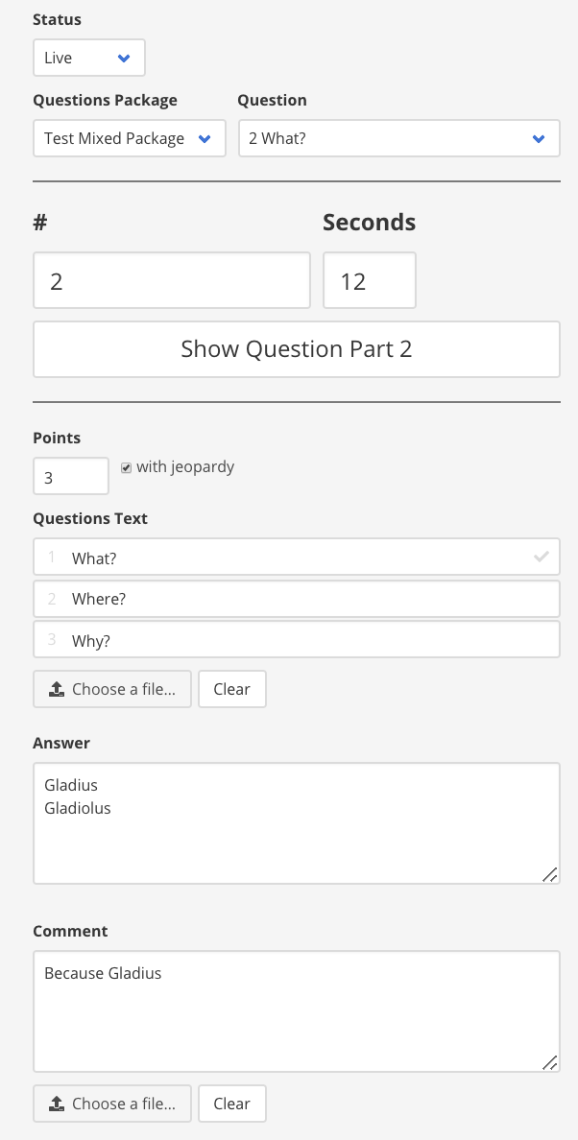
Task: Select the Why? question text row
Action: 297,639
